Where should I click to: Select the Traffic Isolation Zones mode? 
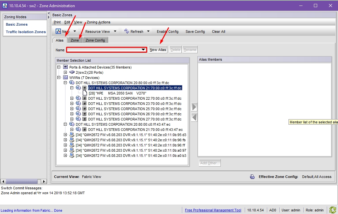[26, 32]
